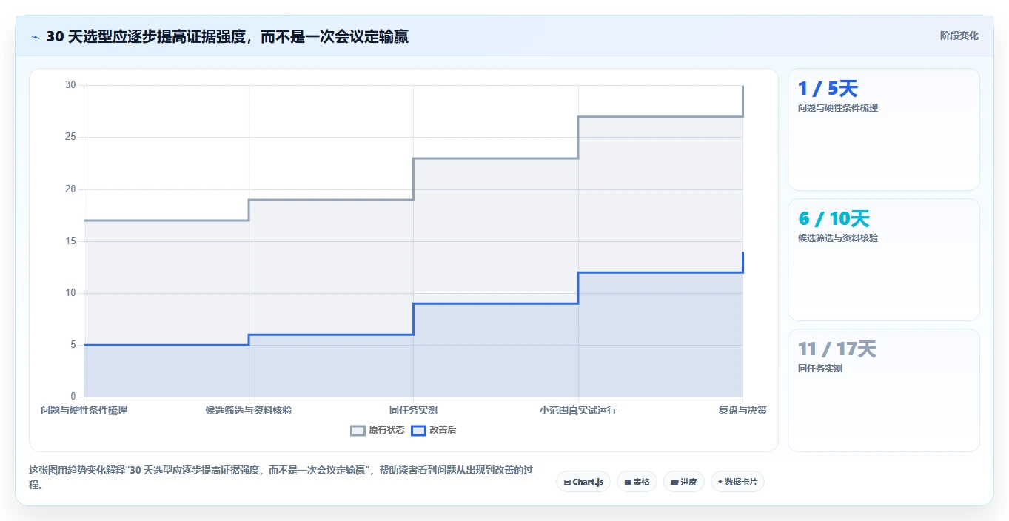1009x521 pixels.
Task: Click the lightning icon beside the title
Action: 35,36
